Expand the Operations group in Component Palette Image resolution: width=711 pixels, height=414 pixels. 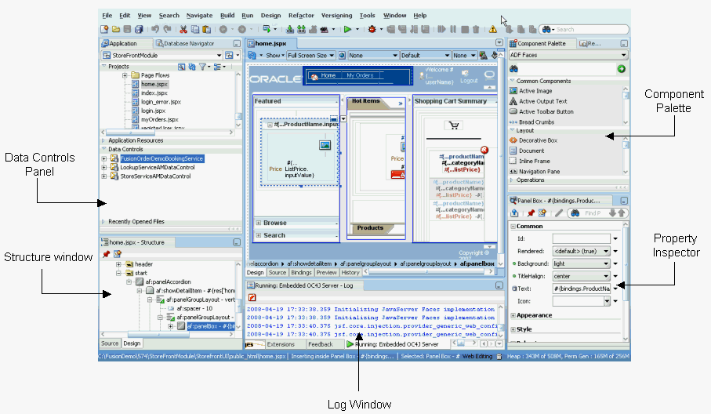click(x=512, y=180)
